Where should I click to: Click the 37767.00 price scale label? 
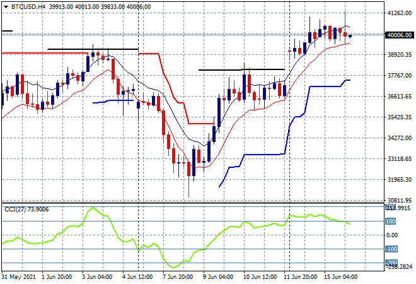pos(399,76)
